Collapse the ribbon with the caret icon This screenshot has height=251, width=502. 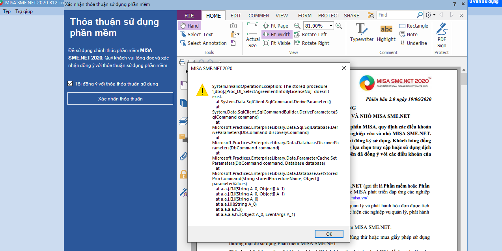[x=461, y=15]
